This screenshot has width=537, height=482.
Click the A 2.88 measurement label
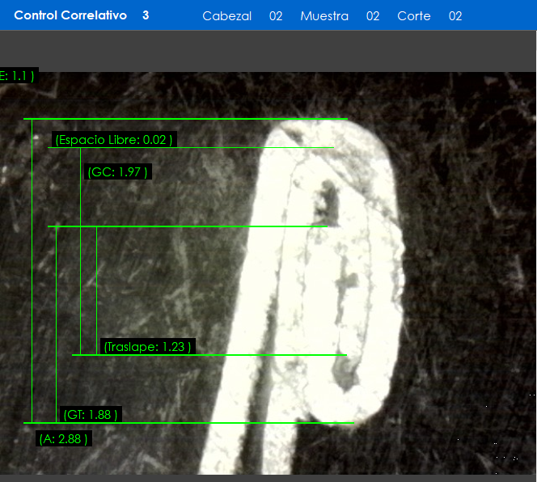(x=63, y=439)
